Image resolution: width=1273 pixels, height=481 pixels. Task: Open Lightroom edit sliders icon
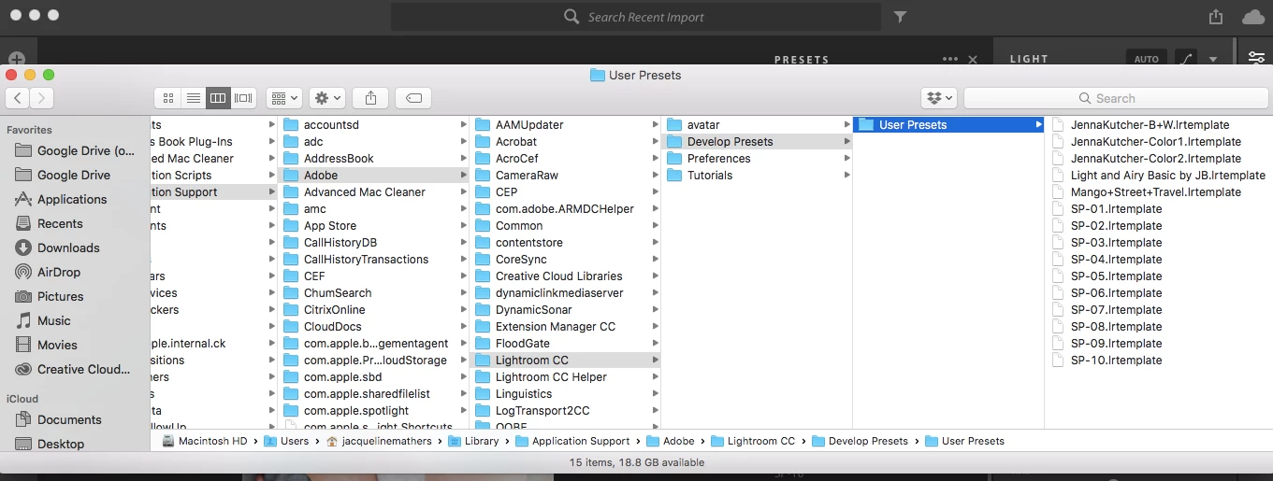[1256, 57]
